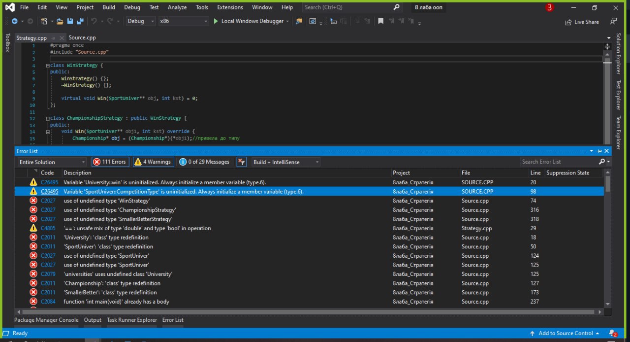
Task: Click the Live Share button
Action: click(x=582, y=22)
